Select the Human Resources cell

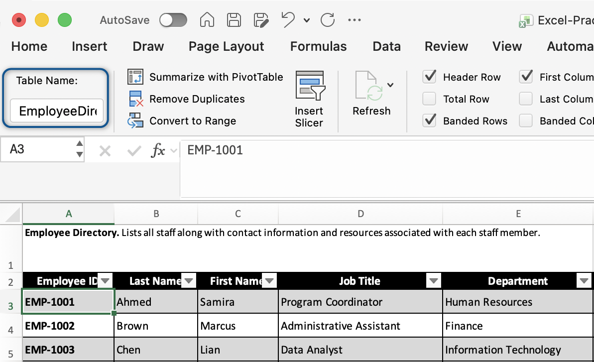pyautogui.click(x=517, y=302)
